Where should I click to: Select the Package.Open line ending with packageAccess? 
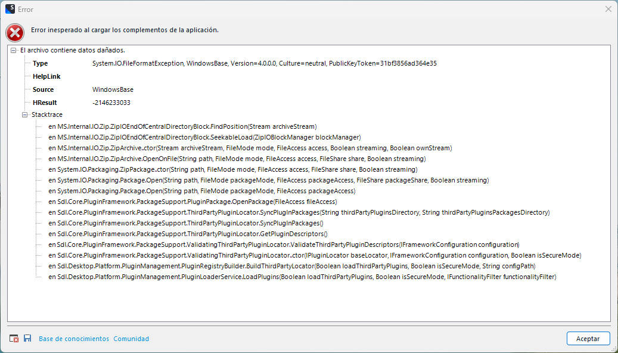(202, 191)
